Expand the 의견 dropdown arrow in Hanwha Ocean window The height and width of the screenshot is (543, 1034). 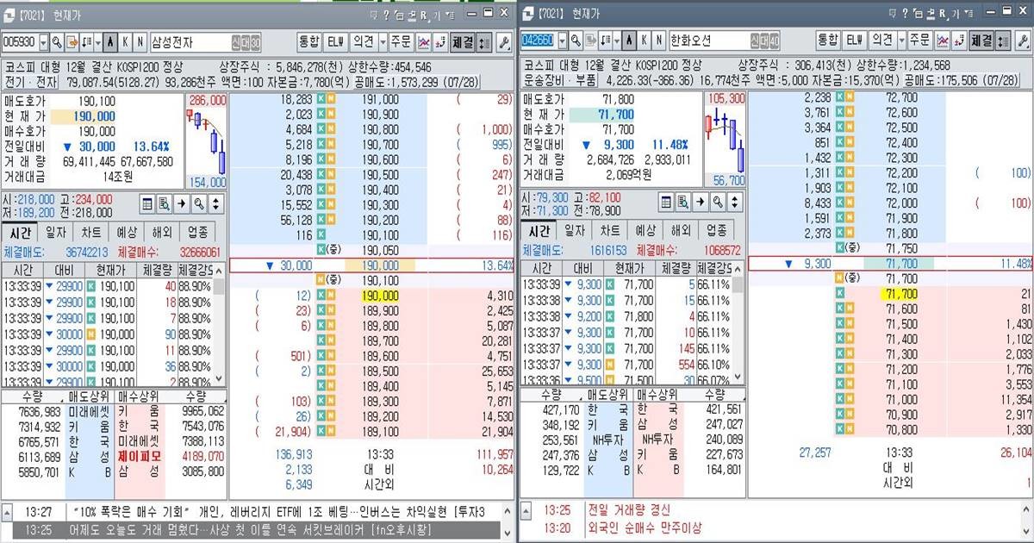pyautogui.click(x=901, y=41)
